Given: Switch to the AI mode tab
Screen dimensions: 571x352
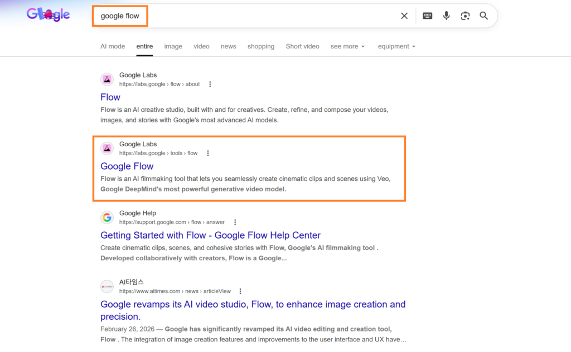Looking at the screenshot, I should click(x=113, y=47).
